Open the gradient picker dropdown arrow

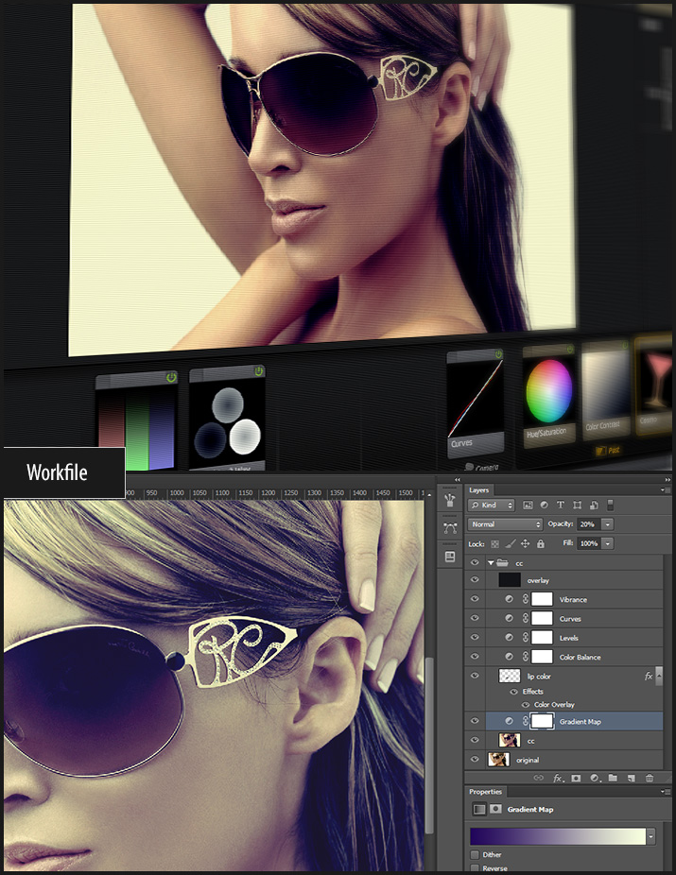[x=650, y=836]
